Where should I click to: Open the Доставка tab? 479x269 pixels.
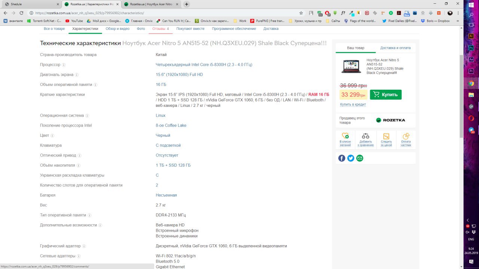(271, 29)
